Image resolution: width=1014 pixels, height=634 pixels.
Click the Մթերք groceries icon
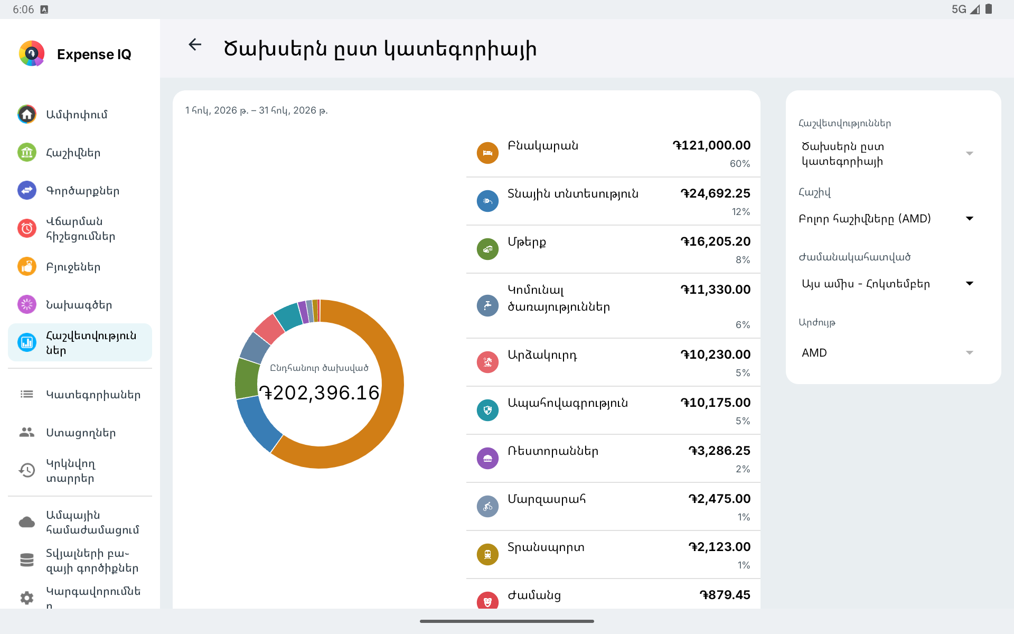487,249
